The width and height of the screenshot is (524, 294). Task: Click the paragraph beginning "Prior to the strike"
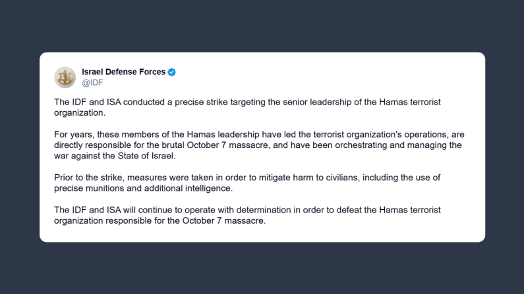coord(247,183)
